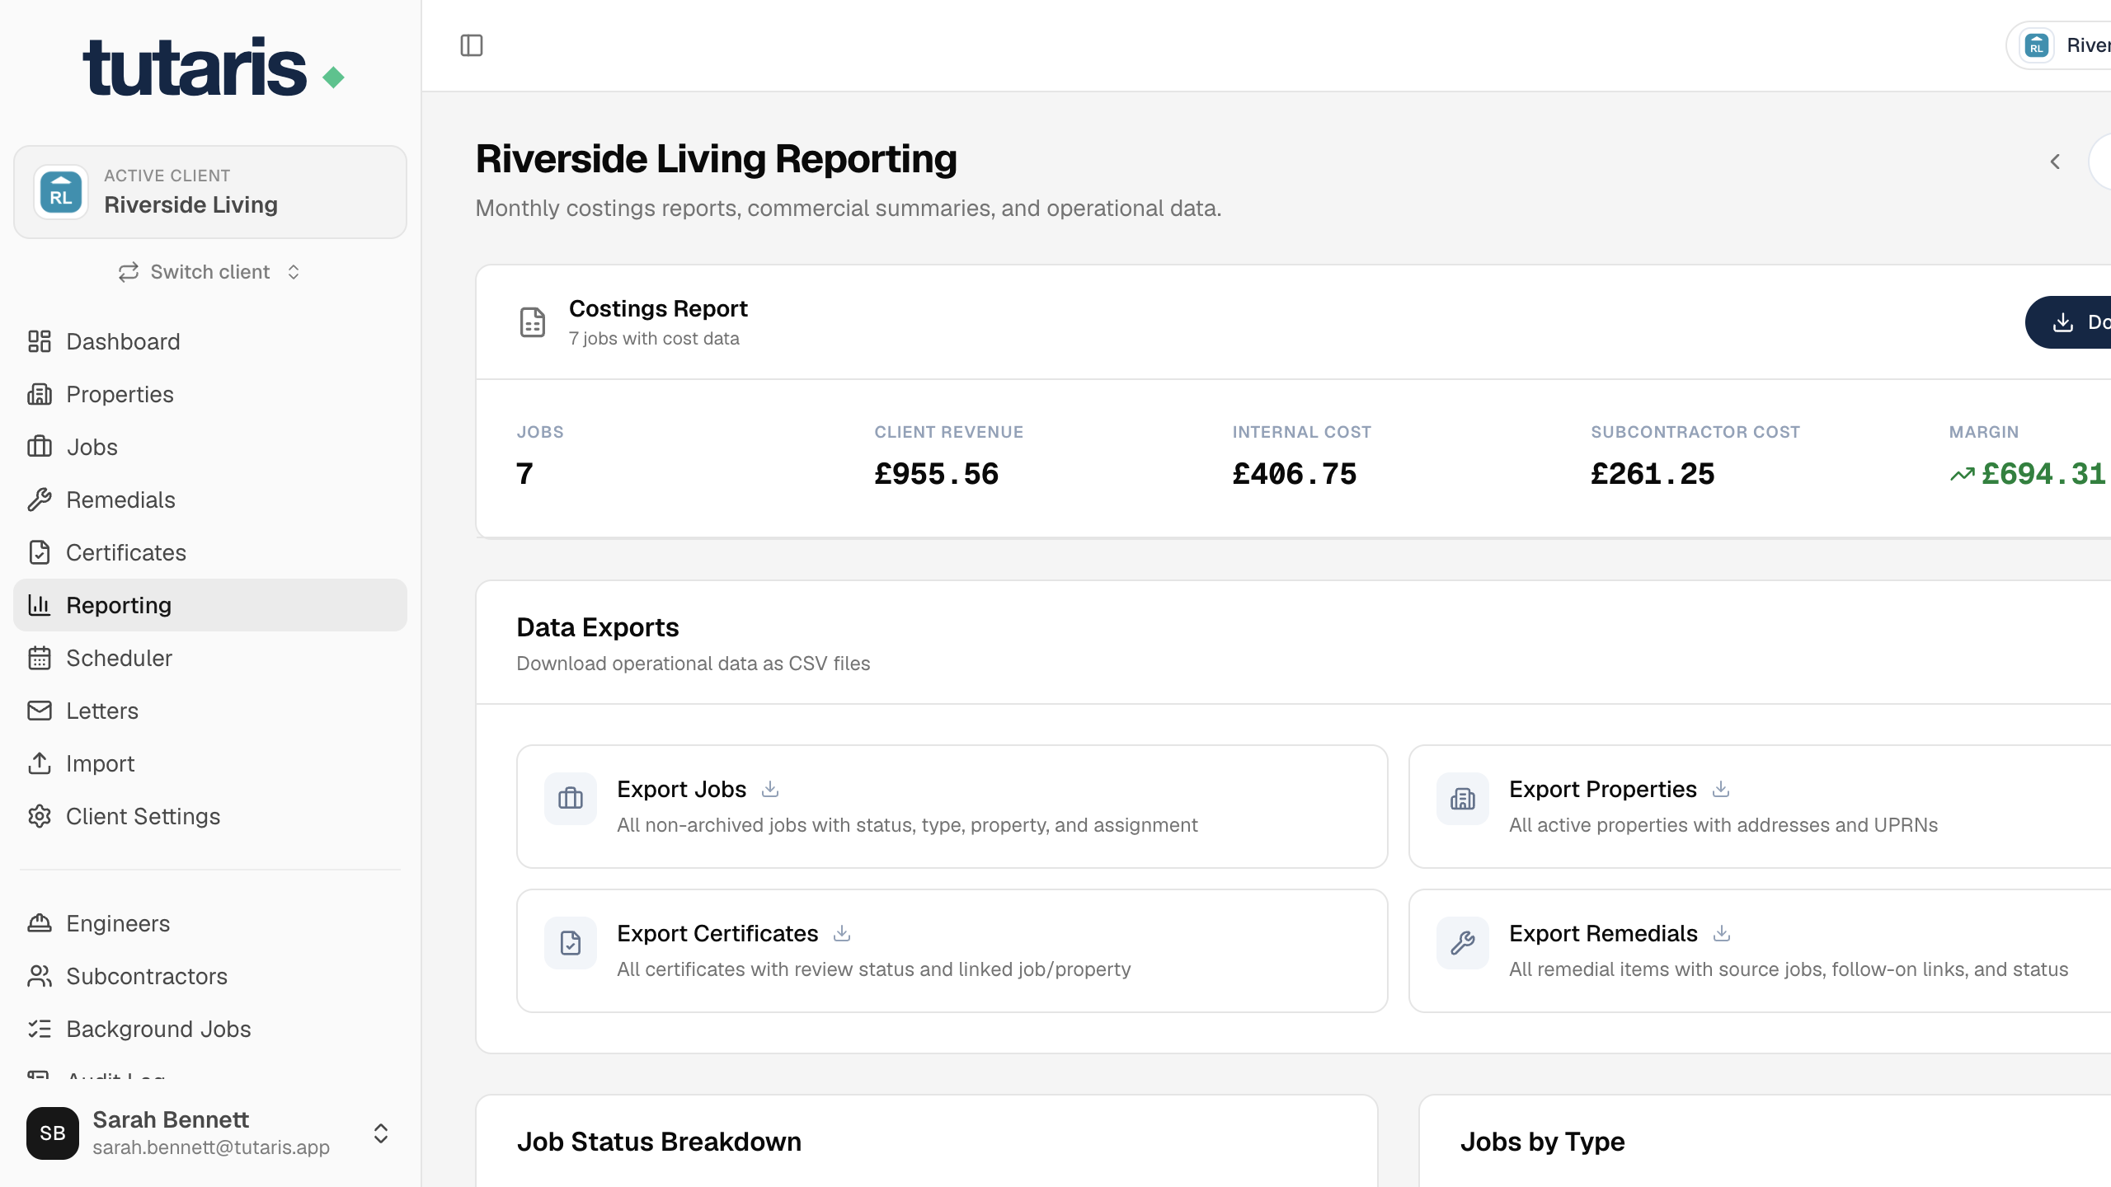Click the £261.25 subcontractor cost value
This screenshot has width=2111, height=1187.
point(1653,474)
